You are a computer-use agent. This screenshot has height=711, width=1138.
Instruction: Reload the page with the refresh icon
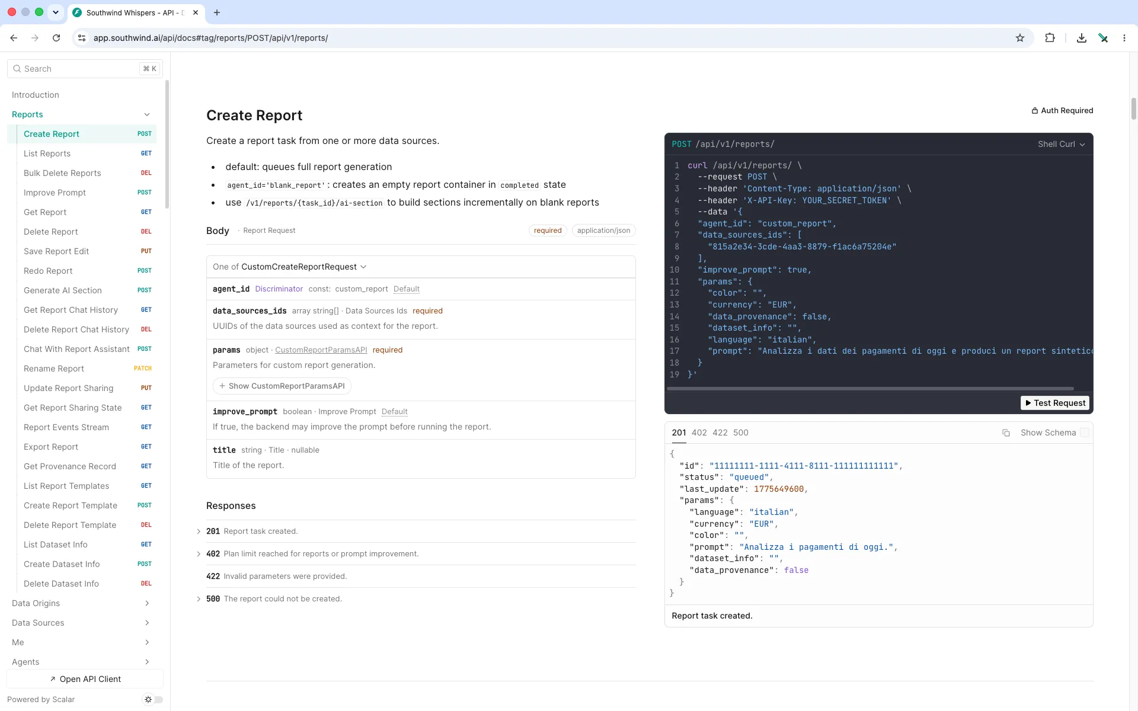pyautogui.click(x=56, y=38)
